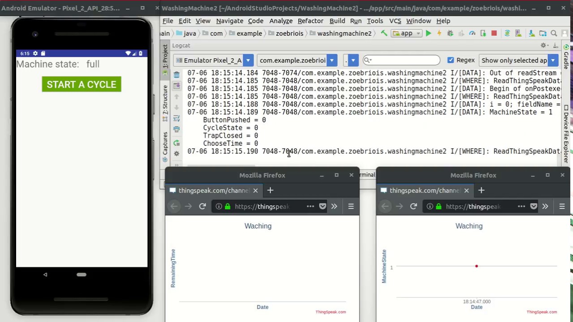Tap Android home pill in emulator
The image size is (573, 322).
[81, 275]
